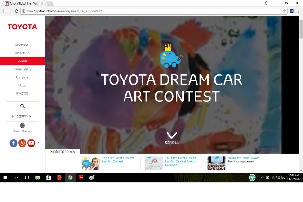Viewport: 303px width, 202px height.
Task: Open the notification action center icon
Action: pos(283,177)
